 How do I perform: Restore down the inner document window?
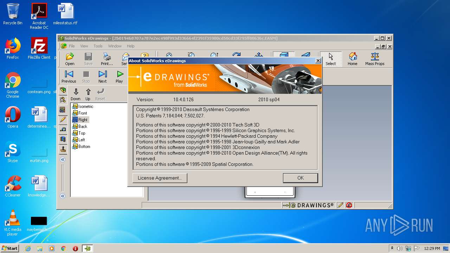click(x=384, y=46)
